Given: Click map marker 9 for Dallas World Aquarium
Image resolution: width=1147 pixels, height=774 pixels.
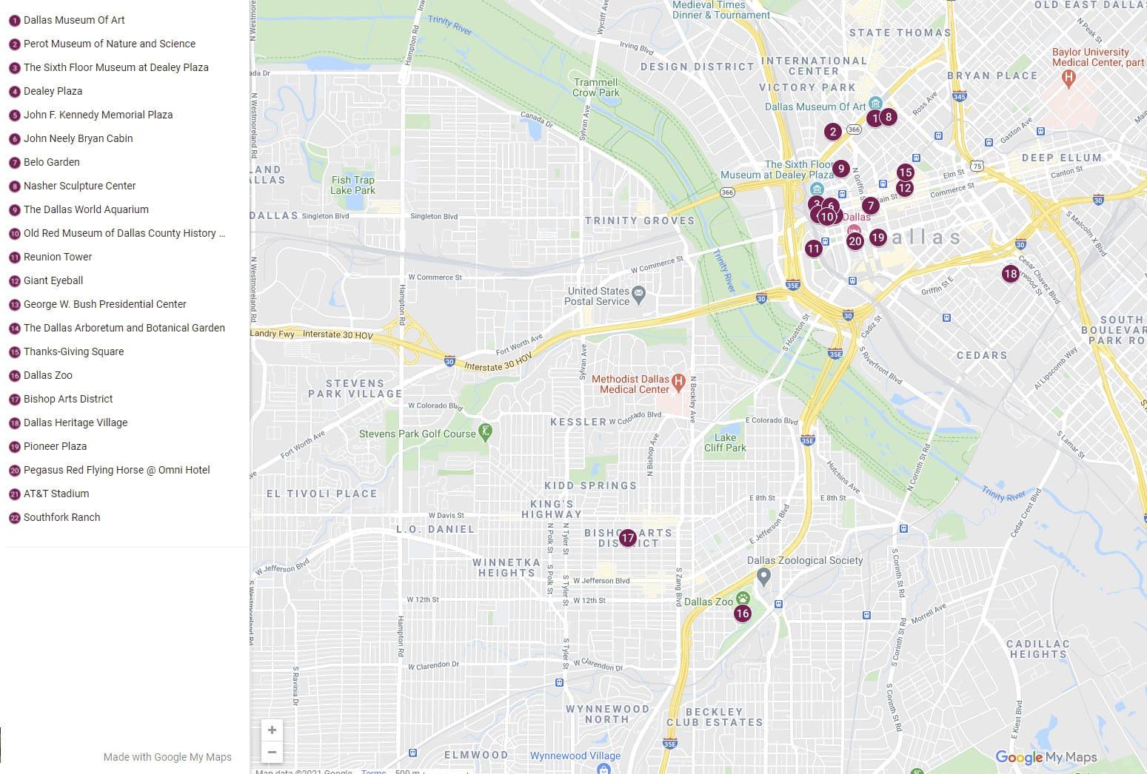Looking at the screenshot, I should [840, 169].
